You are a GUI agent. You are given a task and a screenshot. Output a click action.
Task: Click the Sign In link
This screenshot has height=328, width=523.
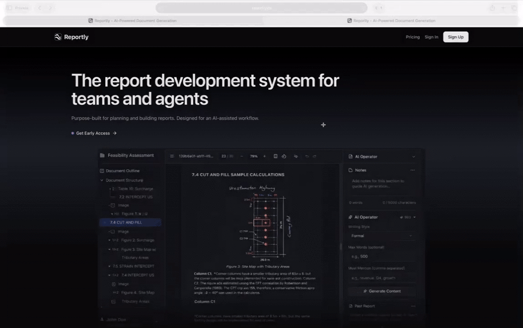[431, 37]
